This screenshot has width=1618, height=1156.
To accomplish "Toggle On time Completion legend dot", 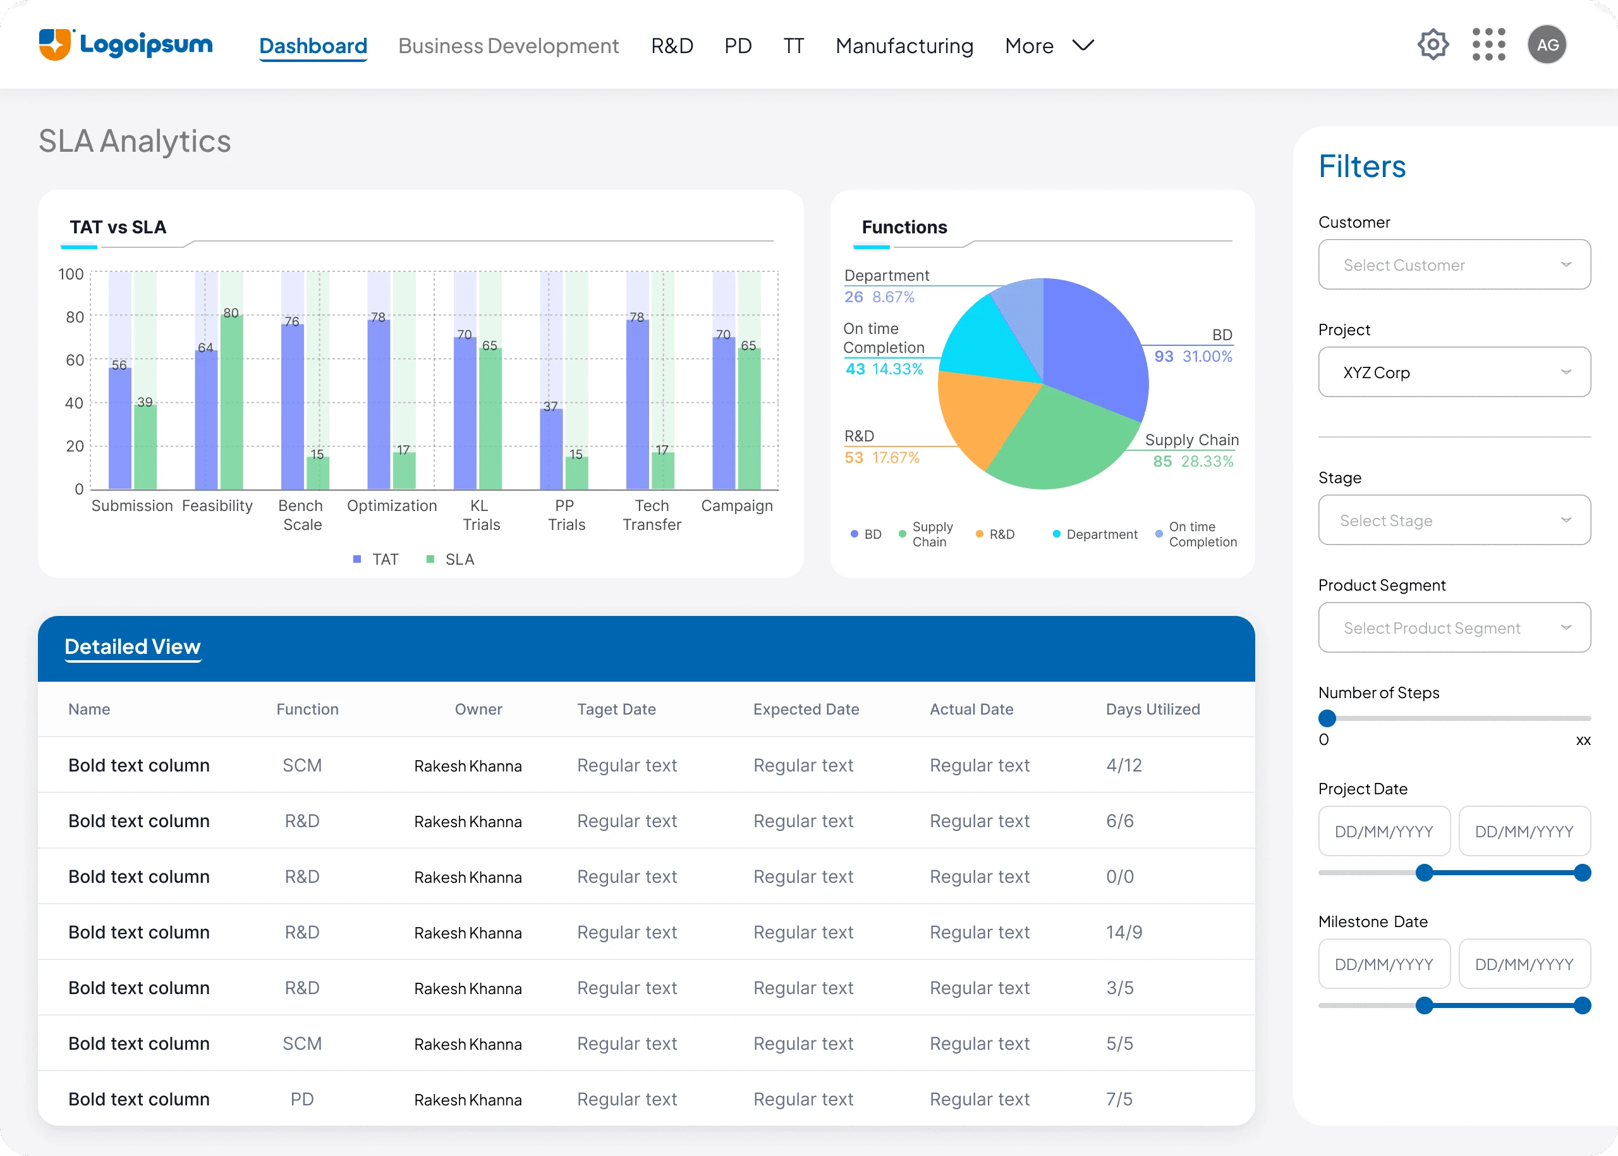I will (x=1159, y=534).
